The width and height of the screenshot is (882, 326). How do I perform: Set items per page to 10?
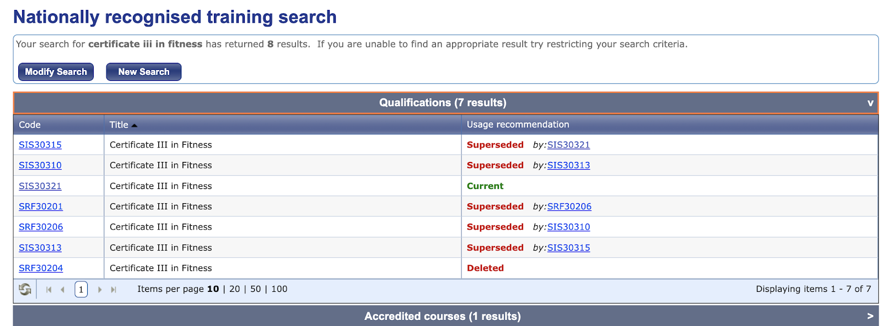click(213, 289)
